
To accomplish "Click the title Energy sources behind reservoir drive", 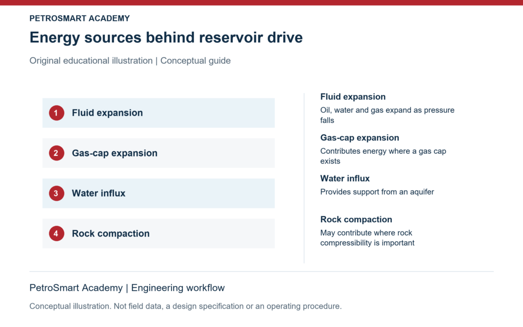I will pos(166,37).
